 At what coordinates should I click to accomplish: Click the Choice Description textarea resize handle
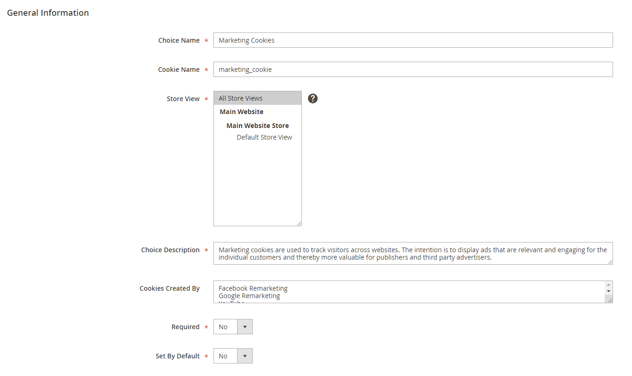pos(610,261)
